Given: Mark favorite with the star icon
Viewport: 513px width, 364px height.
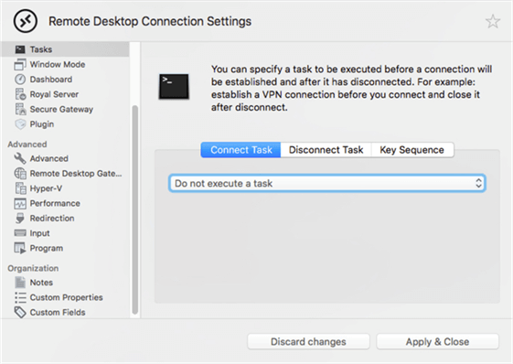Looking at the screenshot, I should (x=493, y=22).
